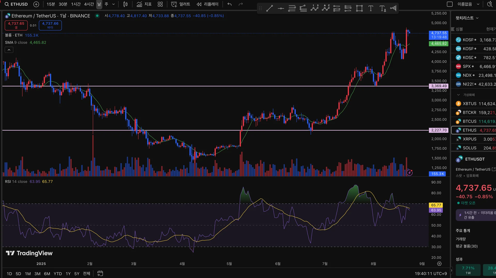Image resolution: width=496 pixels, height=278 pixels.
Task: Set chart range to 3M
Action: point(37,274)
